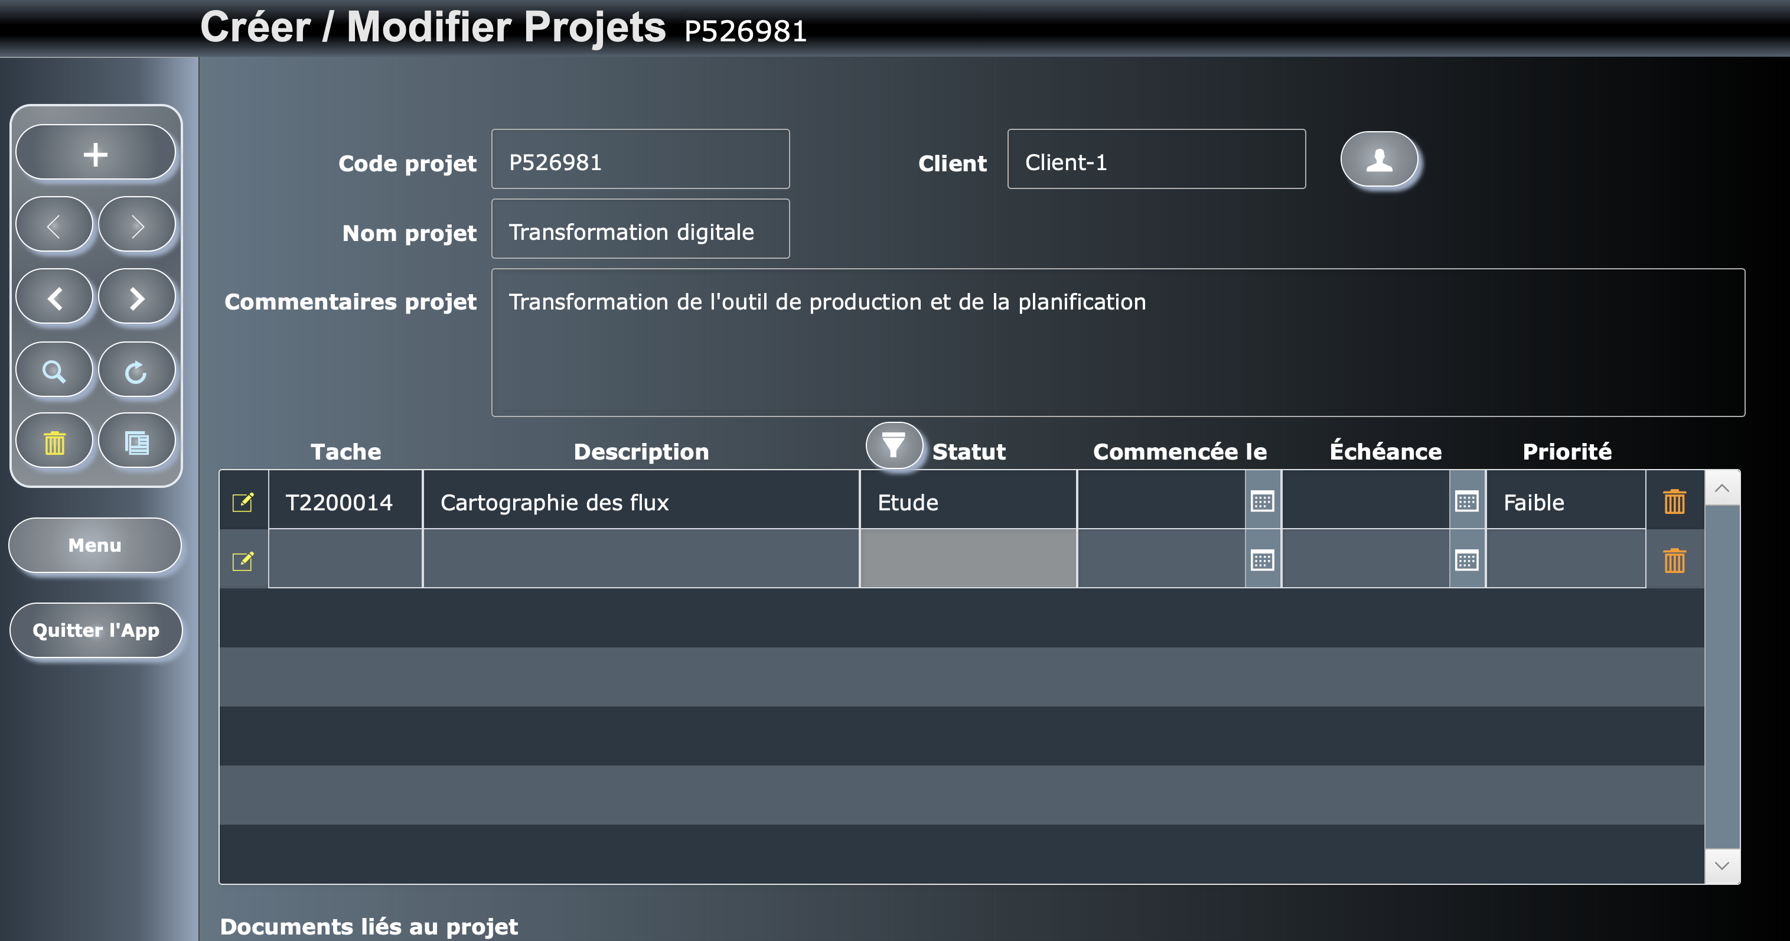Click the funnel filter button near Statut
The height and width of the screenshot is (941, 1790).
click(x=894, y=445)
